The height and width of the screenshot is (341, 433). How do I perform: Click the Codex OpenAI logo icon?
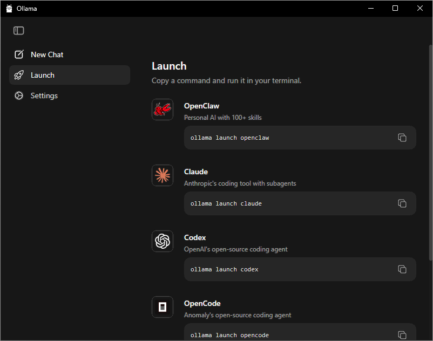point(163,241)
